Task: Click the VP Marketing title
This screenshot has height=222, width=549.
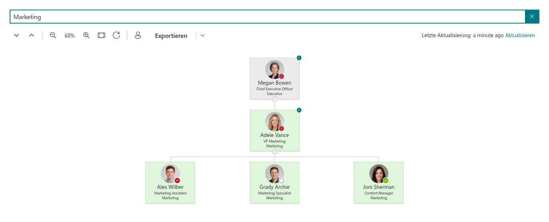Action: [274, 141]
